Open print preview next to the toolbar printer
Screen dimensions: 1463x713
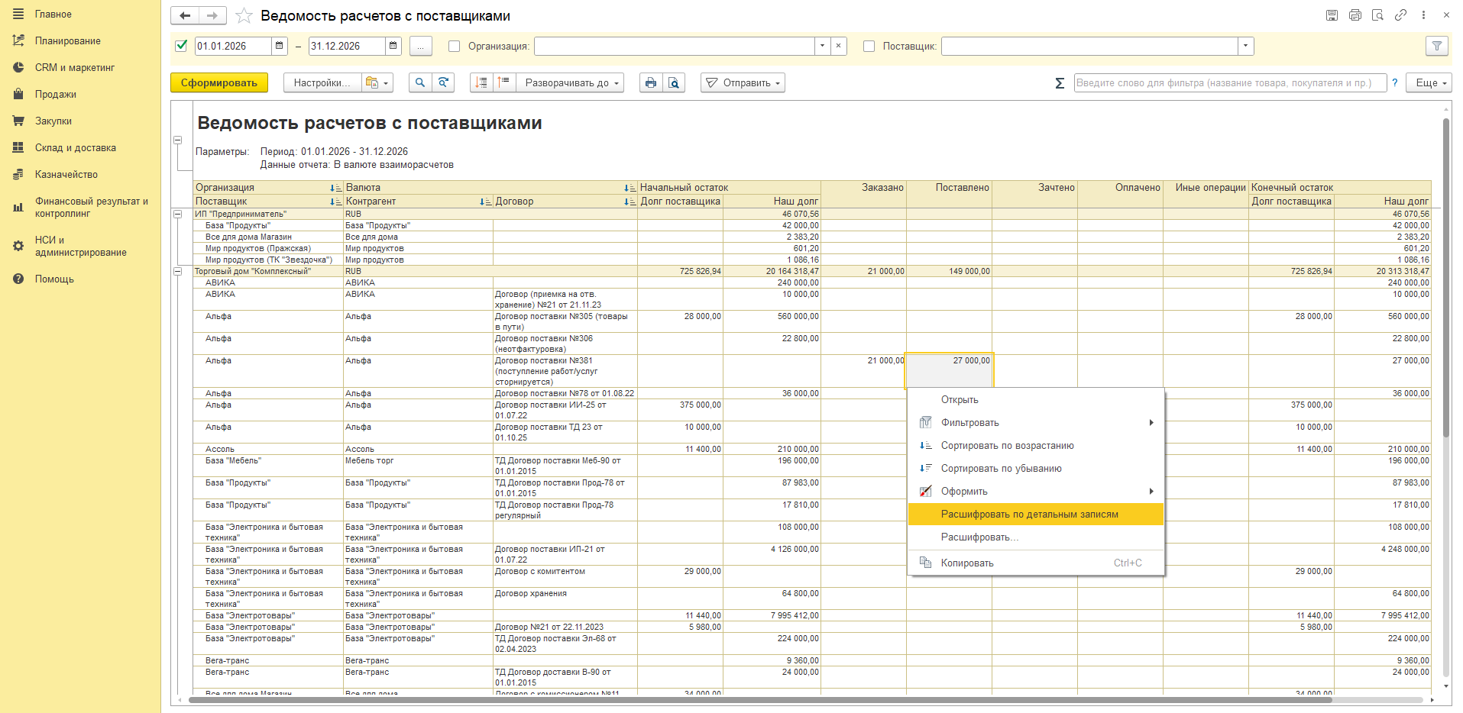pos(674,82)
